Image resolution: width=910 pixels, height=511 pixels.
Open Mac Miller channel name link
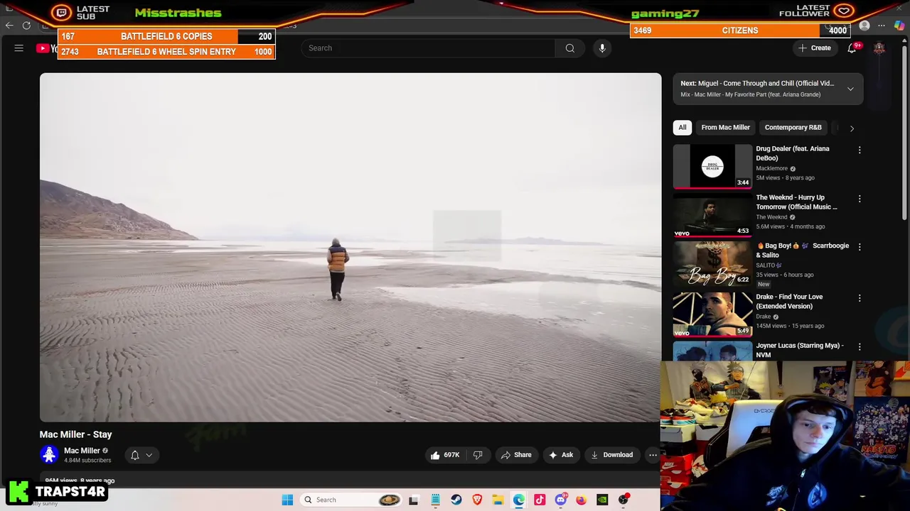[x=82, y=451]
